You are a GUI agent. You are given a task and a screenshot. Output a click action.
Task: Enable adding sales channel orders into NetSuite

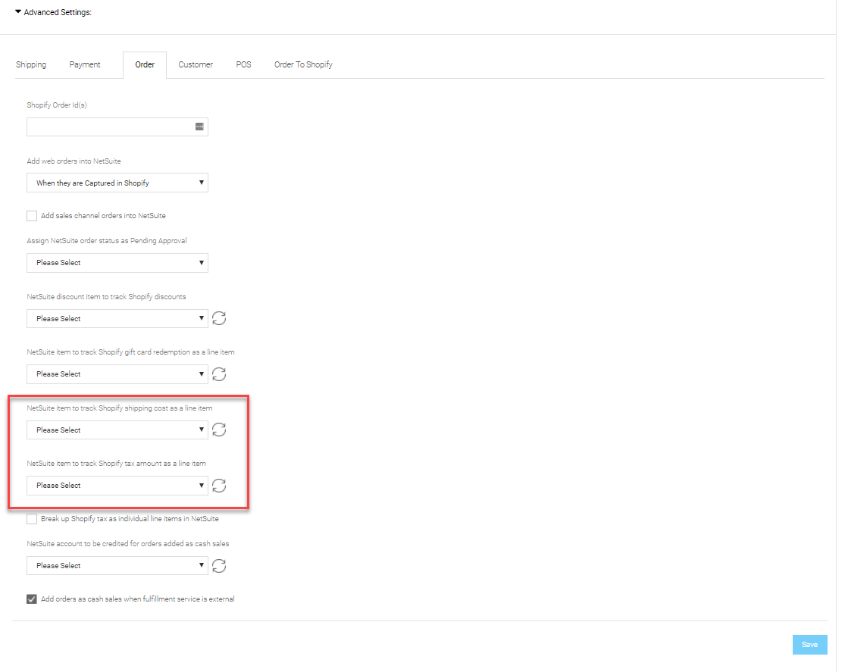(31, 215)
